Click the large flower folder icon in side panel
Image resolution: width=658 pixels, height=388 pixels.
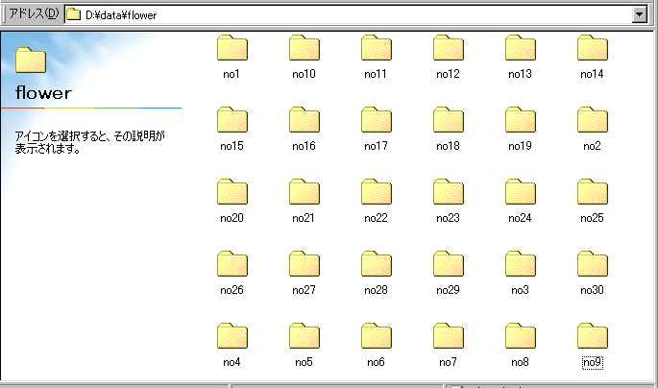31,61
